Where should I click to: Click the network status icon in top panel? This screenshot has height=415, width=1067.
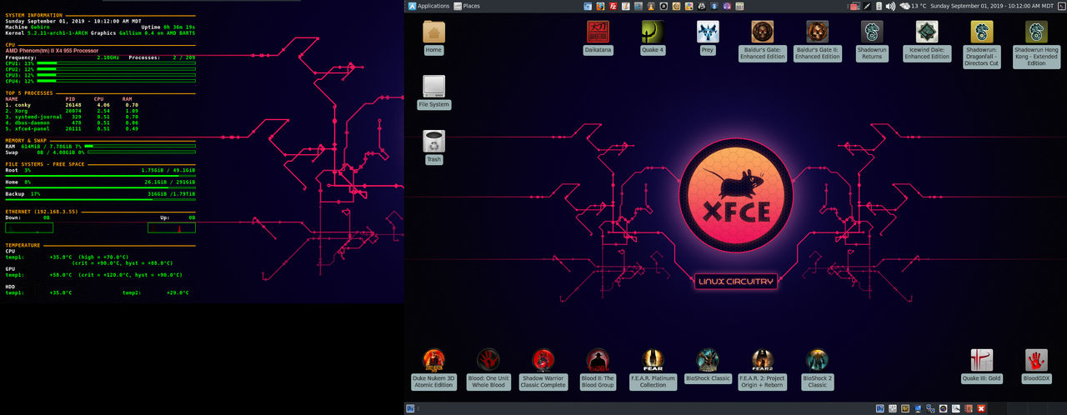pos(854,6)
